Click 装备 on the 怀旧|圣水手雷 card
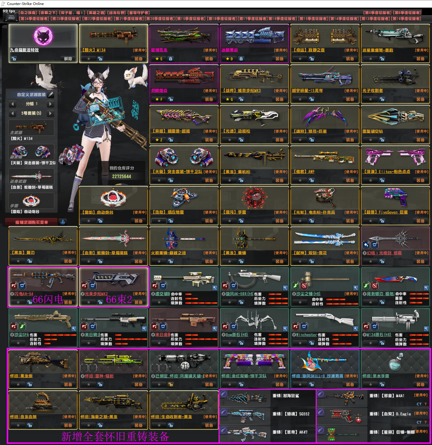 pos(420,385)
